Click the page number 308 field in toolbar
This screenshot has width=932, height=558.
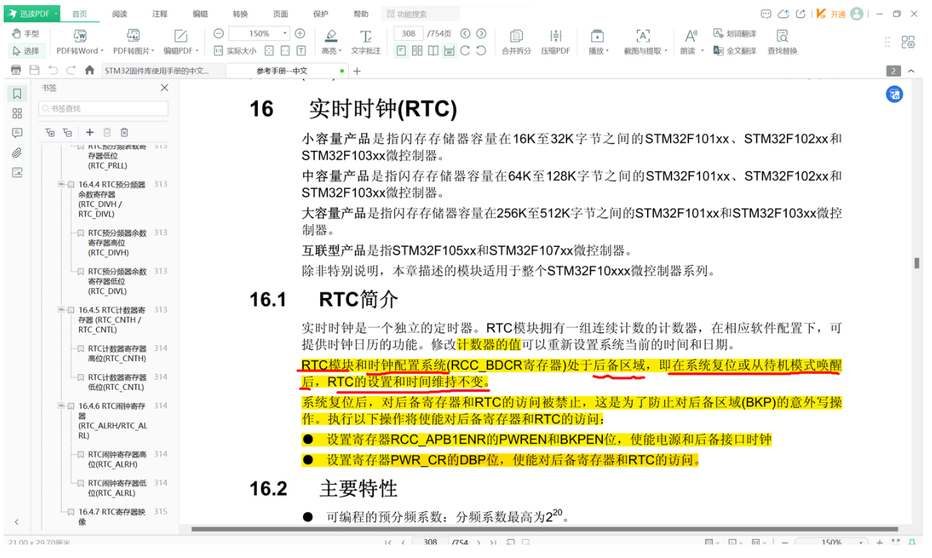(409, 34)
